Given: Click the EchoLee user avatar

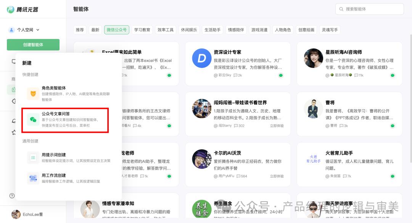Looking at the screenshot, I should 16,214.
